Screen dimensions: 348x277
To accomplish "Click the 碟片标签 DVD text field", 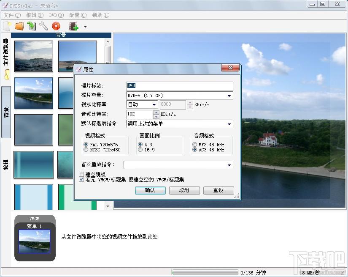I will pos(180,86).
